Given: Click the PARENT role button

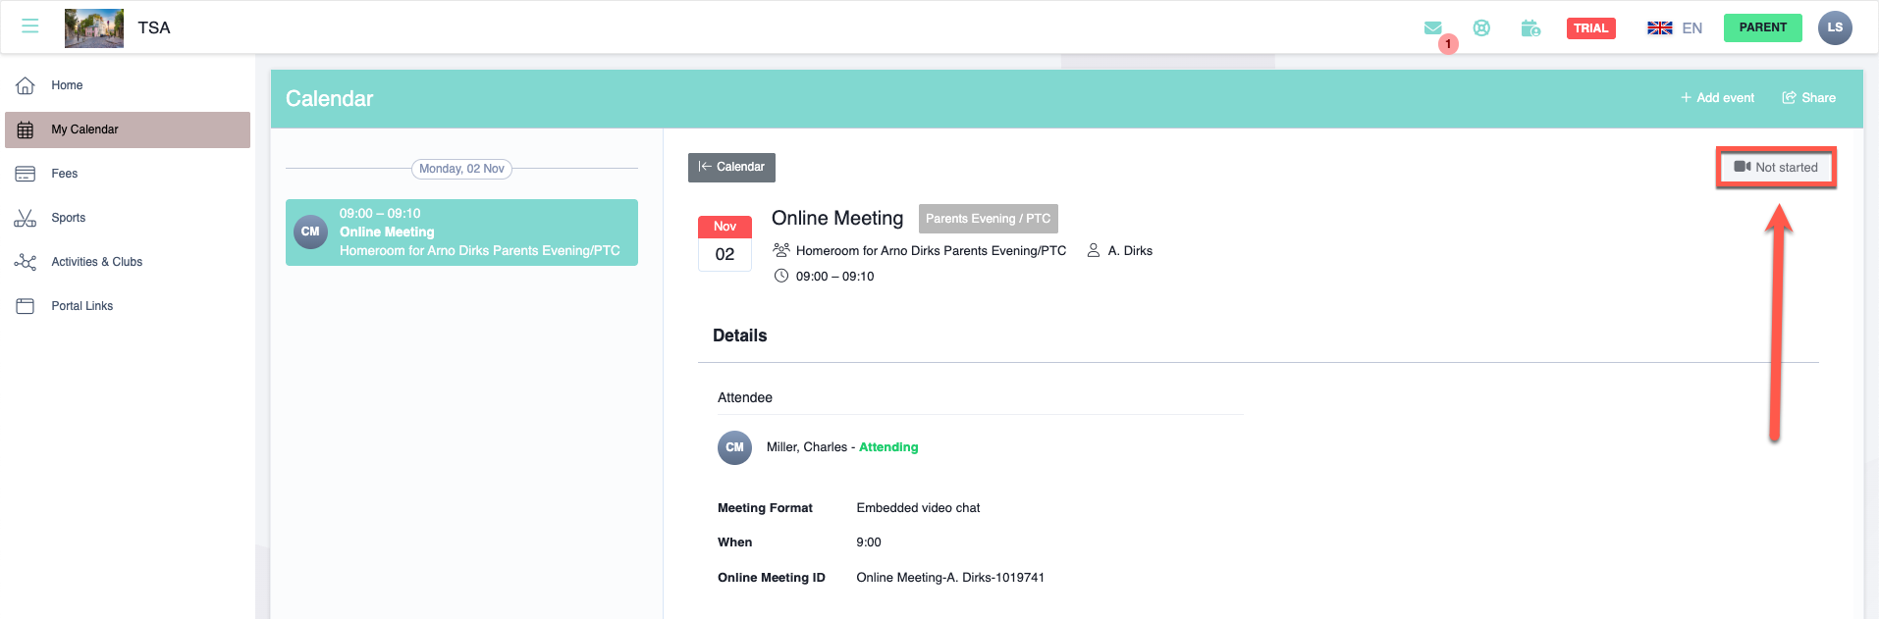Looking at the screenshot, I should coord(1762,27).
